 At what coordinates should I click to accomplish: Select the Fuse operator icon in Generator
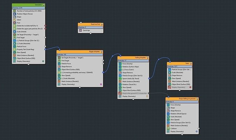[x=14, y=23]
